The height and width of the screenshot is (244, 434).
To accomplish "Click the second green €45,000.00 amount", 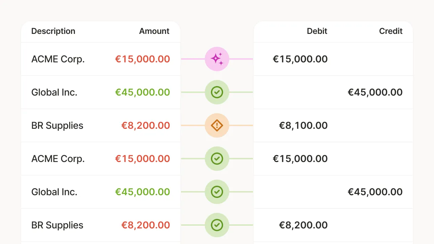I will [142, 192].
